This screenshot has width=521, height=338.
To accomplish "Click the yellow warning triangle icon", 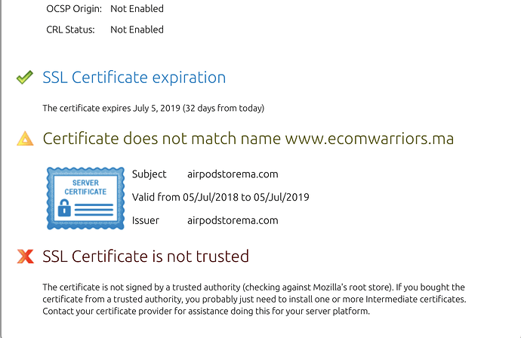I will (x=25, y=139).
